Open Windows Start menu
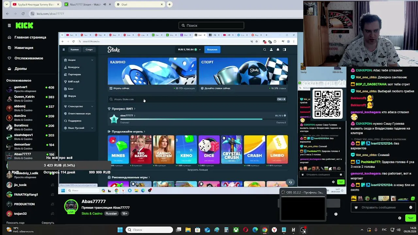Image resolution: width=418 pixels, height=235 pixels. coord(120,230)
